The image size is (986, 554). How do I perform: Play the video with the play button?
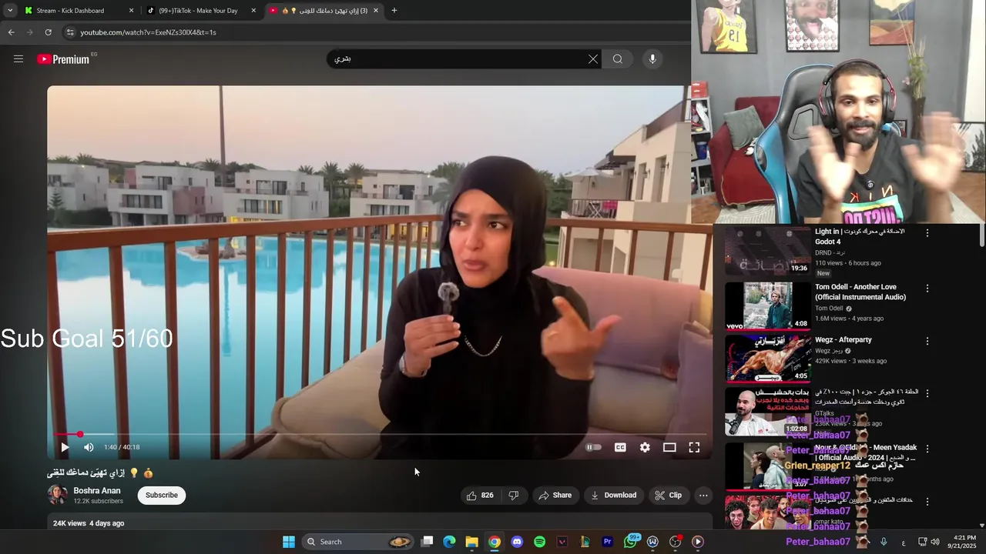[x=65, y=447]
